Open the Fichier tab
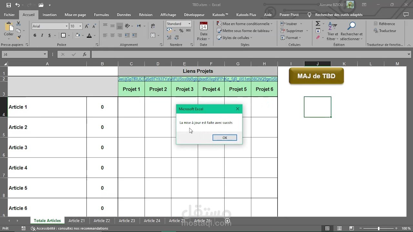 click(9, 15)
